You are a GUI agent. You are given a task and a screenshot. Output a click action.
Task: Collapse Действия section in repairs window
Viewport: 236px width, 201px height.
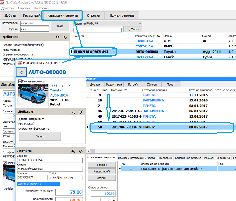[x=73, y=112]
